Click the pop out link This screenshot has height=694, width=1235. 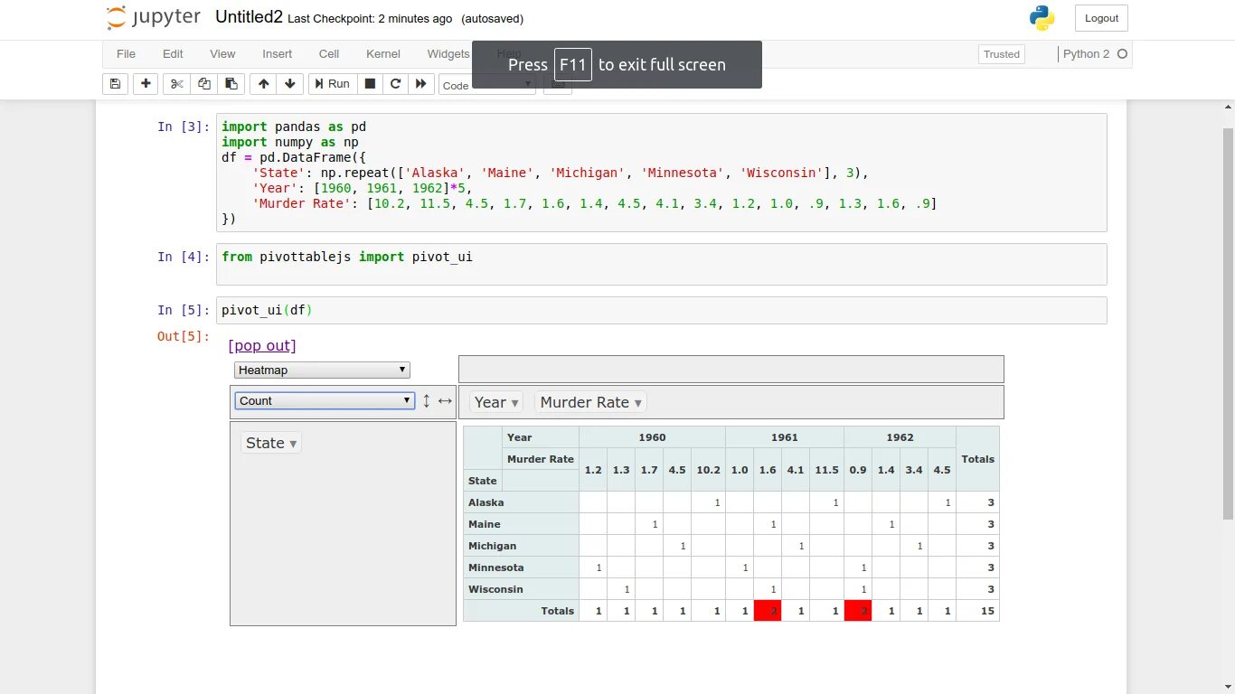click(262, 345)
